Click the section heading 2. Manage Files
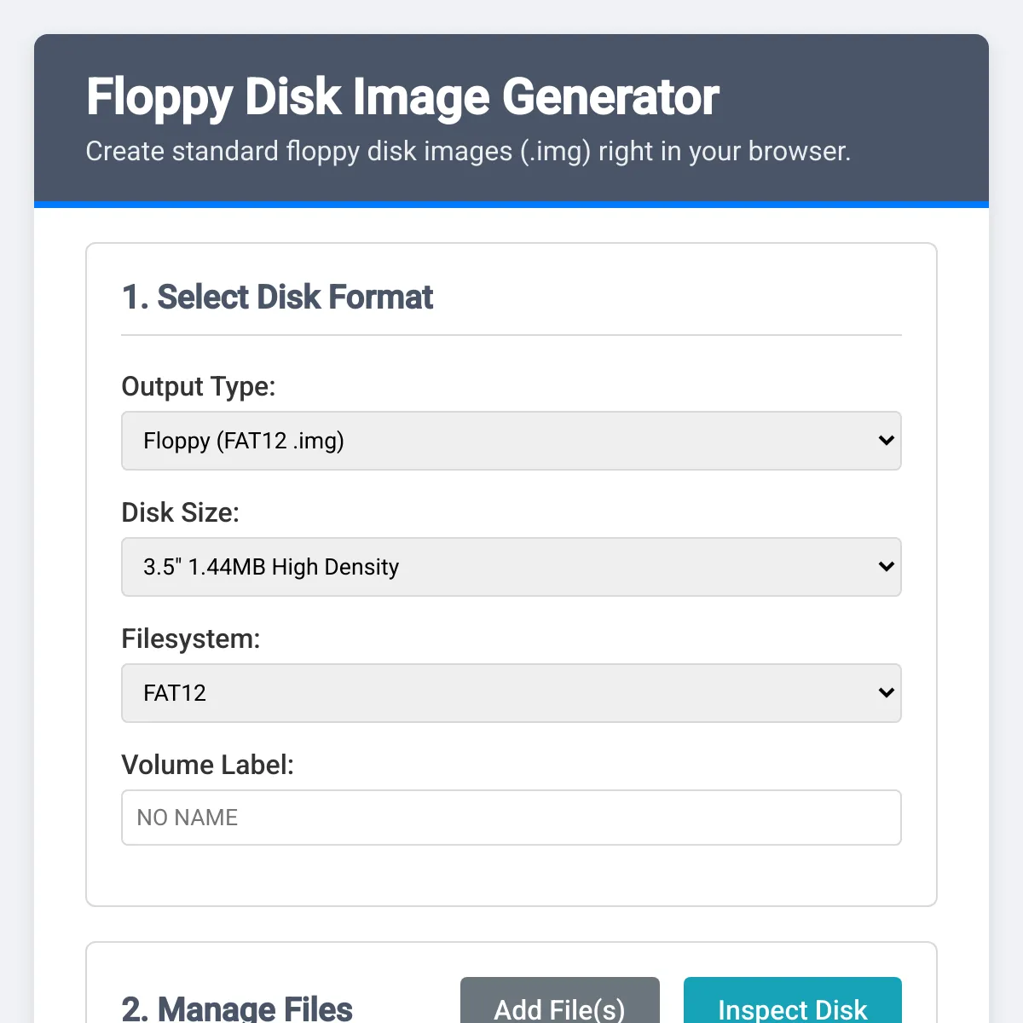 pyautogui.click(x=235, y=1009)
